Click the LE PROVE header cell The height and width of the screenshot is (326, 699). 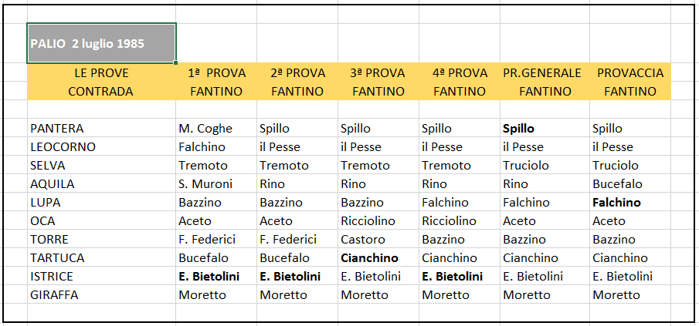pos(101,72)
